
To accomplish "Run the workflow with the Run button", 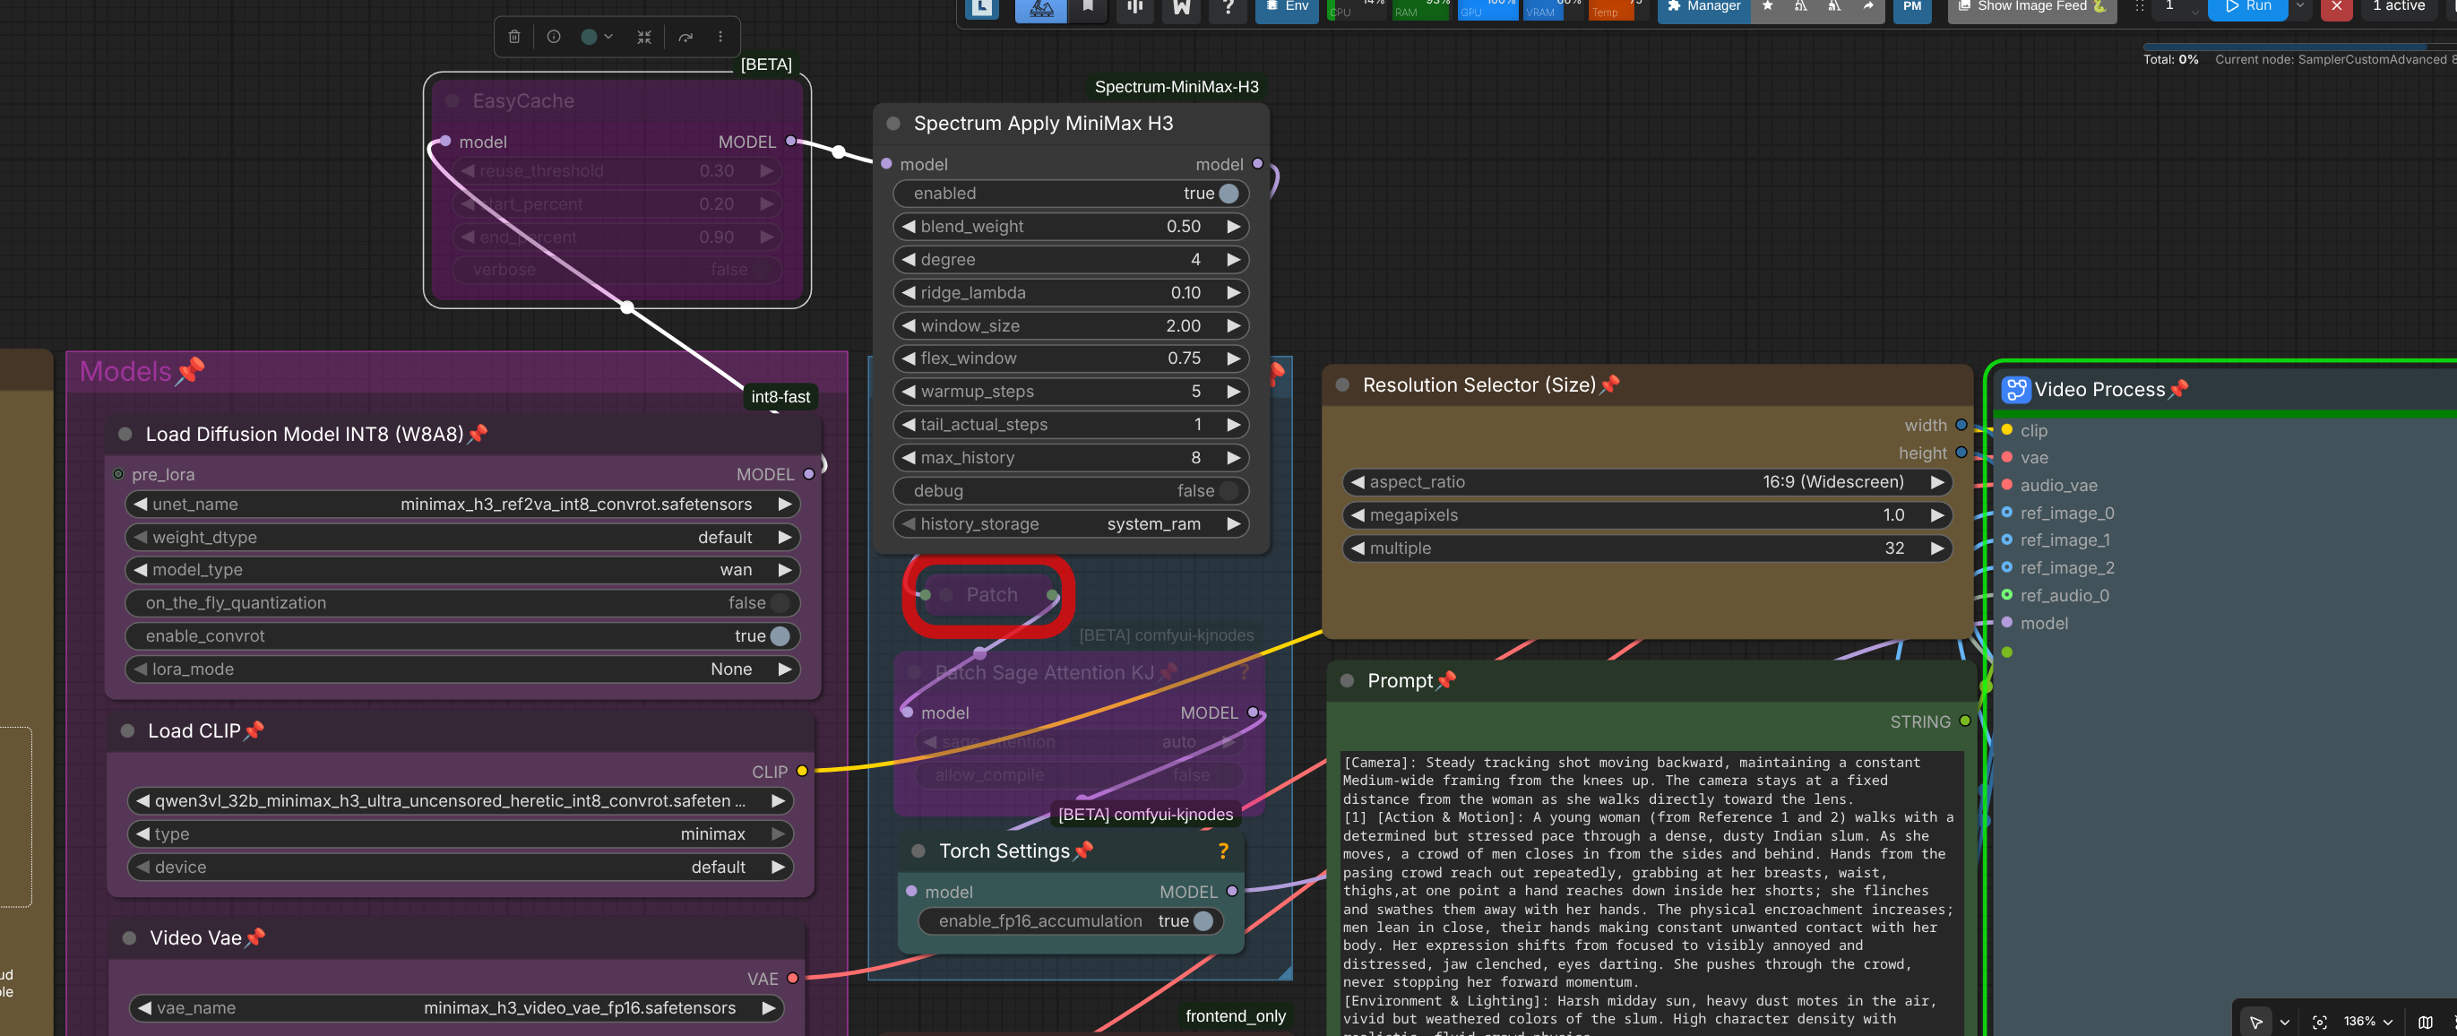I will 2248,8.
